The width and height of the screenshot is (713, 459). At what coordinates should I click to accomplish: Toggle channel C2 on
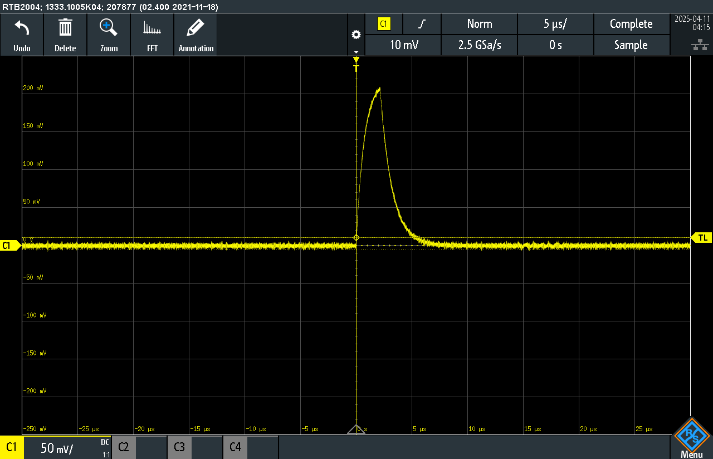tap(124, 447)
